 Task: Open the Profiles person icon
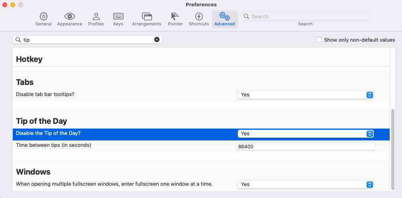(x=96, y=16)
